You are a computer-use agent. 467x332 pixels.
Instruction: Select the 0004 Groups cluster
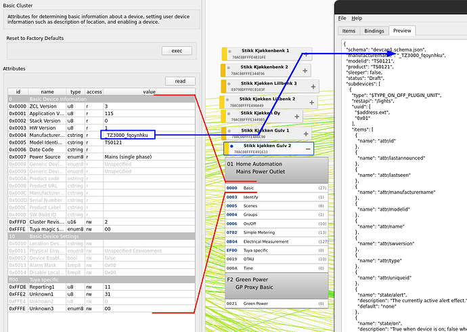click(277, 215)
